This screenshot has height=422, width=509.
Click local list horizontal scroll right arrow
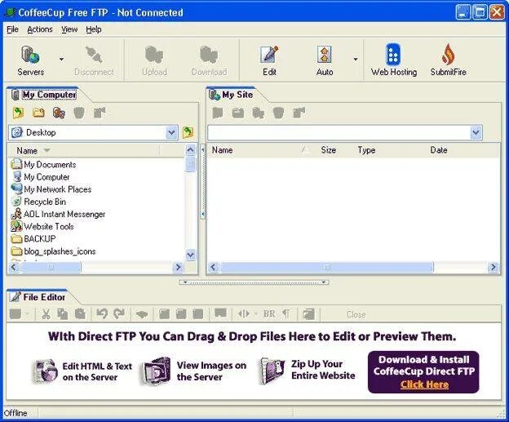(178, 267)
